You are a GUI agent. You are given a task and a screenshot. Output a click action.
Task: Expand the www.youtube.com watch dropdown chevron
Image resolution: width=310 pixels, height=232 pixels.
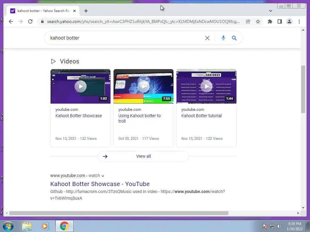103,176
